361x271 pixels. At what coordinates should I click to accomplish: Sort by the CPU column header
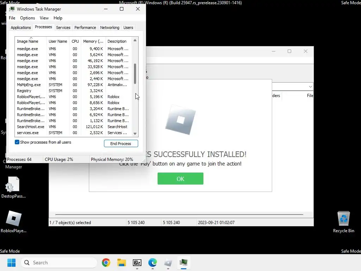point(75,41)
